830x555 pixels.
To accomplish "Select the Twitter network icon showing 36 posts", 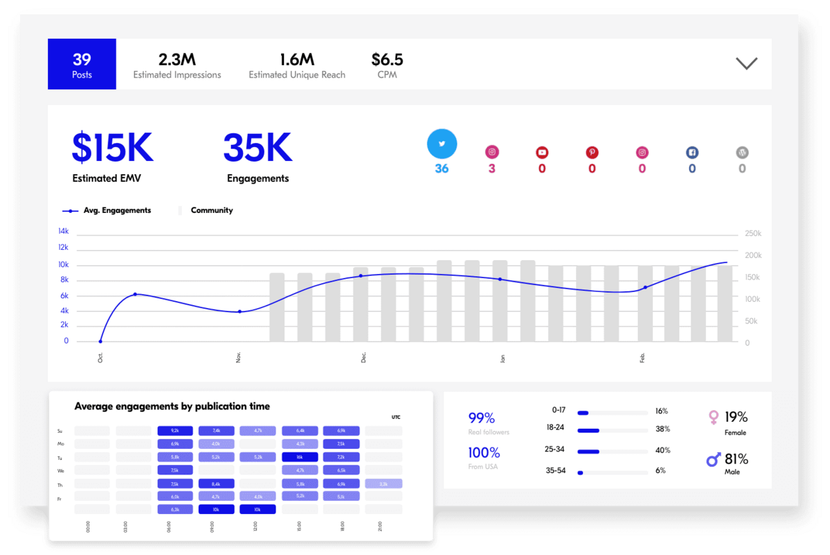I will click(442, 144).
